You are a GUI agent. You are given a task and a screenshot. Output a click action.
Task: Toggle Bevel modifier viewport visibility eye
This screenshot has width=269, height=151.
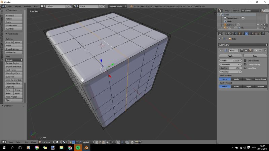[246, 50]
